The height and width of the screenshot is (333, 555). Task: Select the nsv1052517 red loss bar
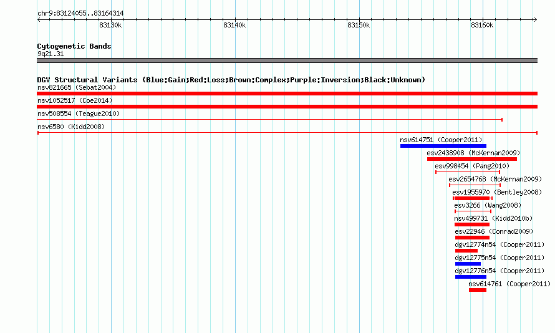point(287,107)
